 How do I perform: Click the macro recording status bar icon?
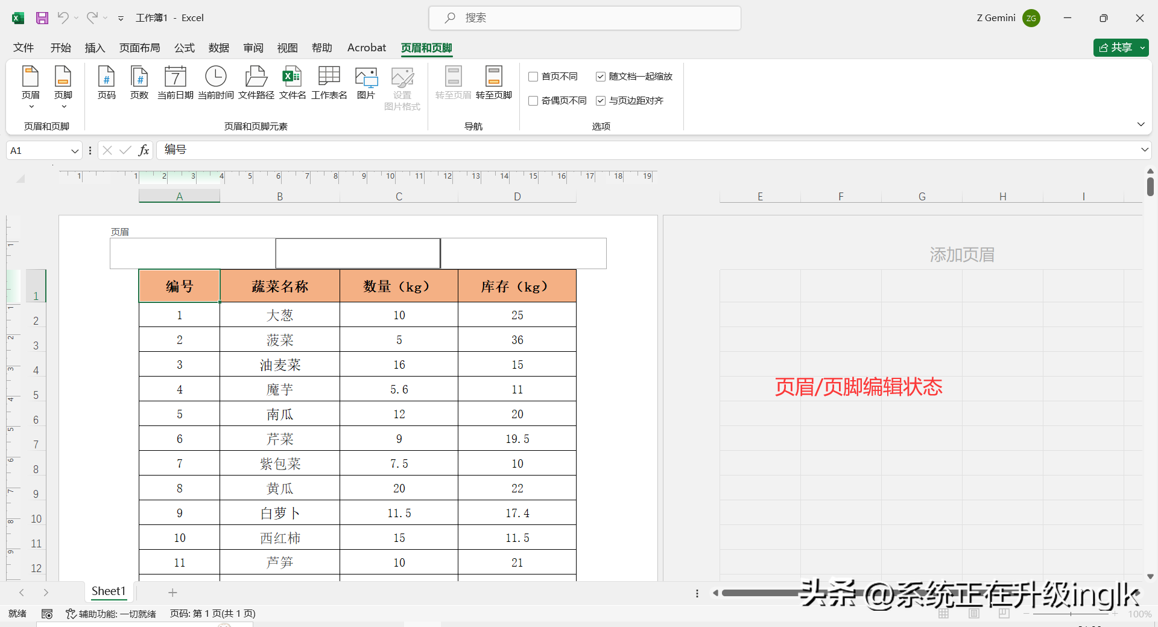pyautogui.click(x=47, y=614)
